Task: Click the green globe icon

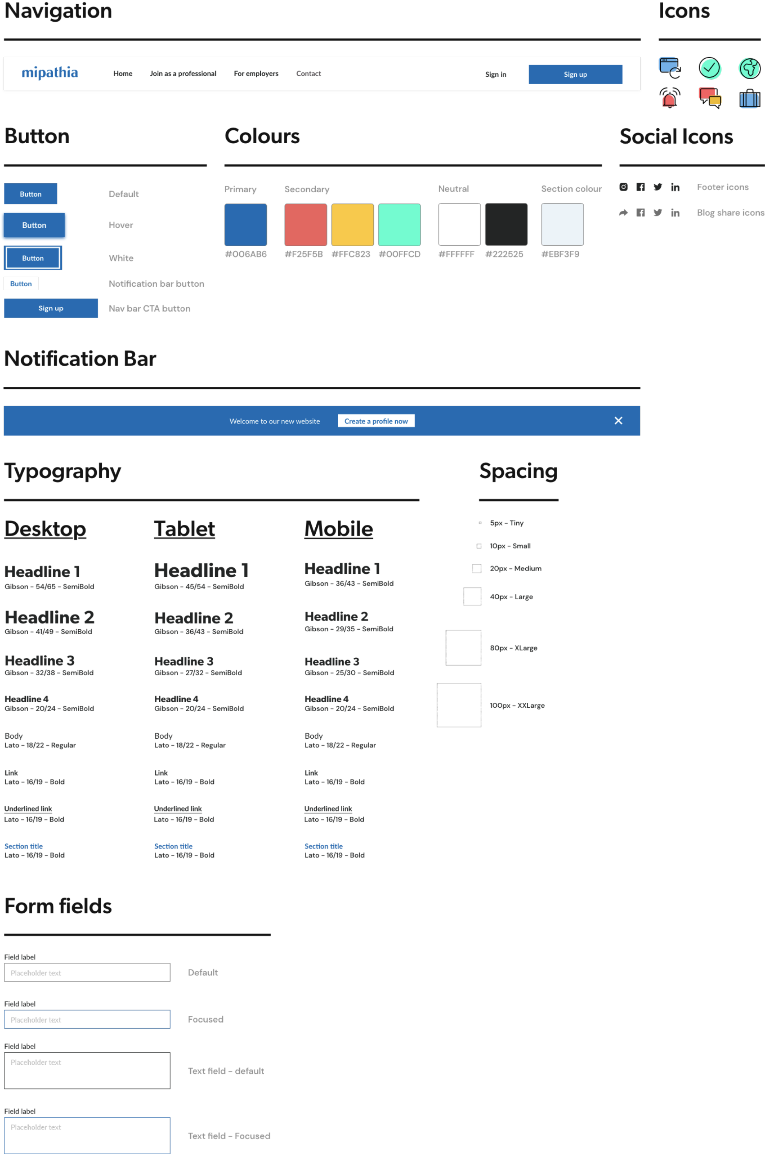Action: click(x=749, y=68)
